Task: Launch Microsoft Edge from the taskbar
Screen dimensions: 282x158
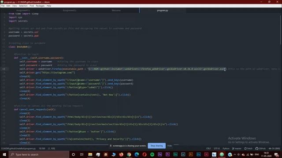Action: click(137, 154)
